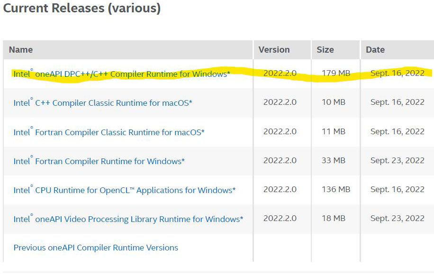Open Intel Fortran Compiler Classic Runtime for macOS link
This screenshot has height=277, width=434.
tap(109, 132)
